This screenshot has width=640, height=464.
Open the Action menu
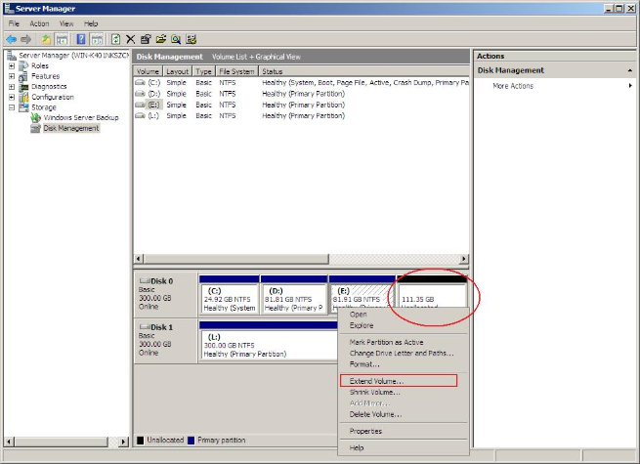(x=39, y=23)
